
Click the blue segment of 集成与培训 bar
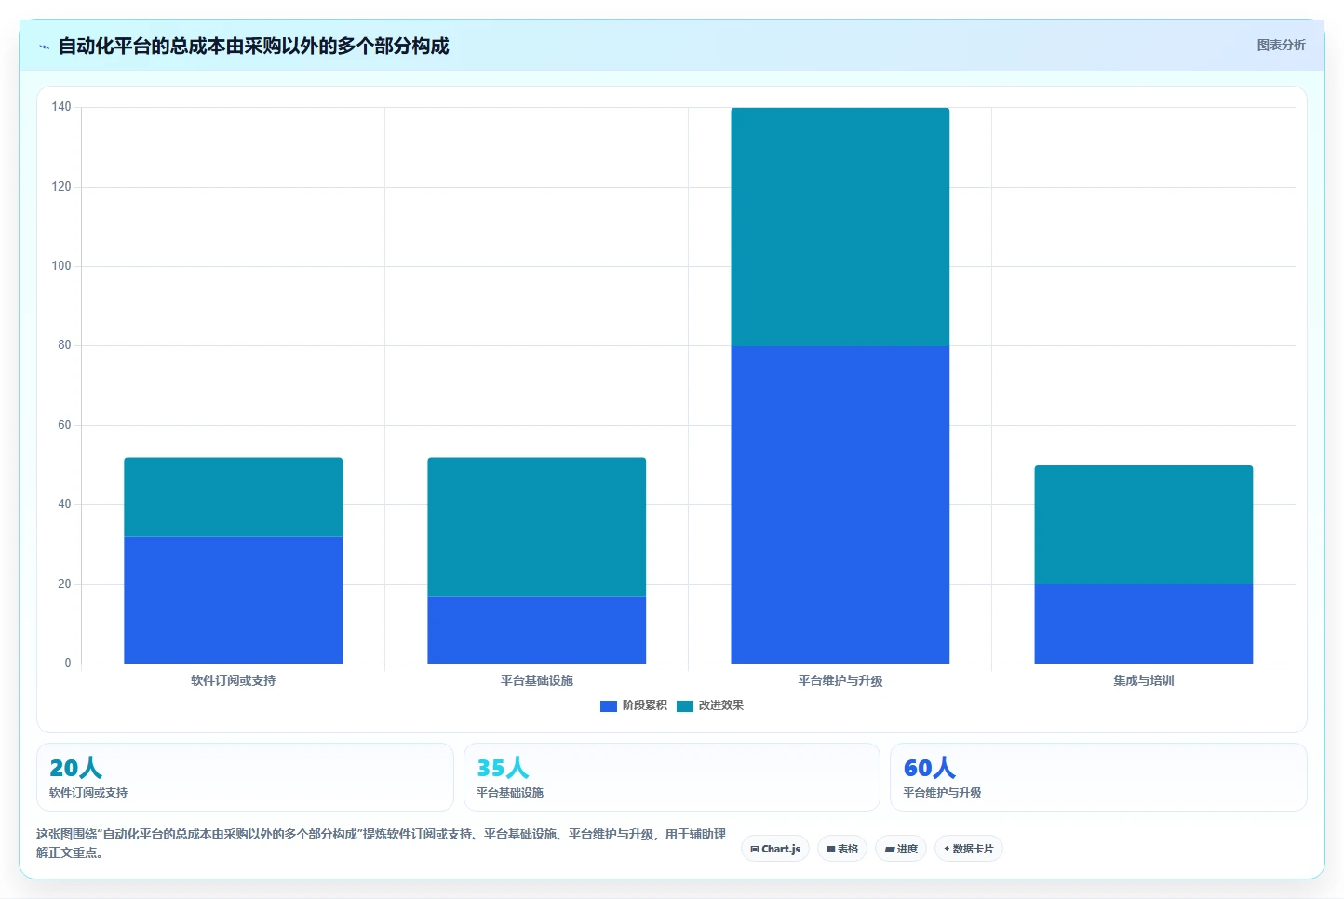1144,624
